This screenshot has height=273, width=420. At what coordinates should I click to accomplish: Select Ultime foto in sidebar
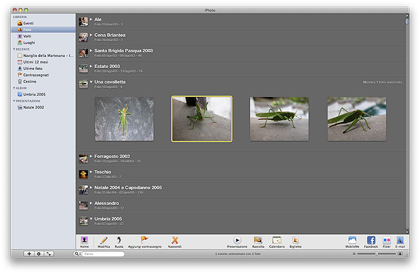(30, 69)
